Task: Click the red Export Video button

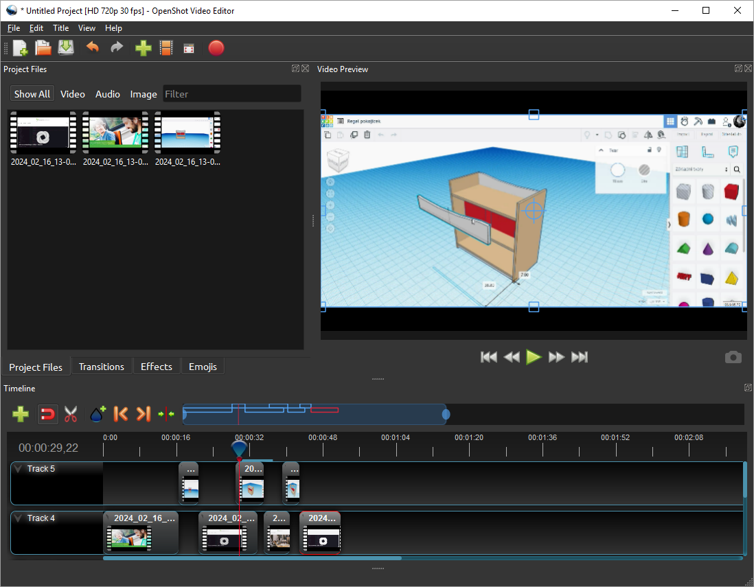Action: click(216, 48)
